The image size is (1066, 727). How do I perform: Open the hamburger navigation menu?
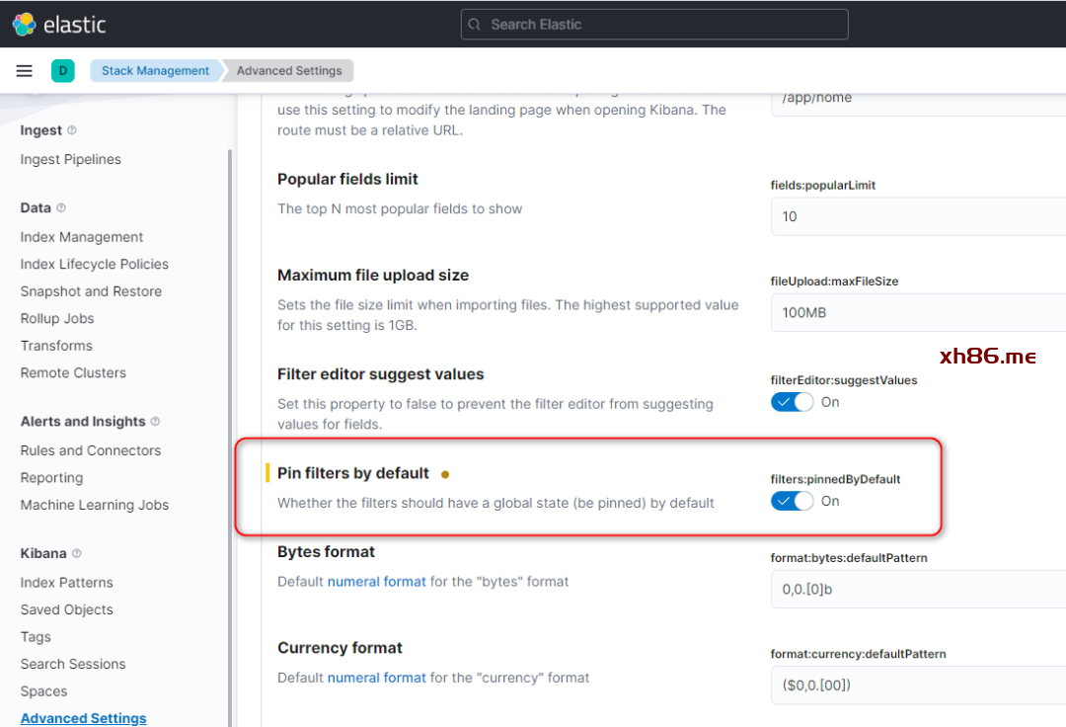pyautogui.click(x=25, y=71)
